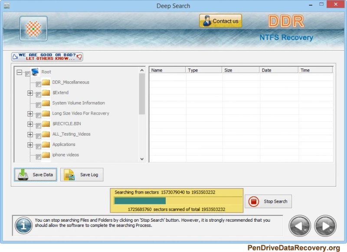The height and width of the screenshot is (252, 347).
Task: Expand the $RECYCLE.BIN folder
Action: pos(30,124)
